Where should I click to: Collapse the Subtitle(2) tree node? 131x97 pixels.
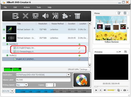[7, 44]
